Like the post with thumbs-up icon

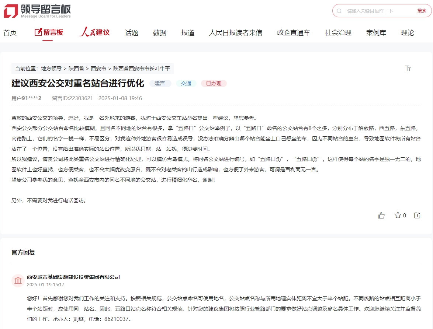[381, 216]
